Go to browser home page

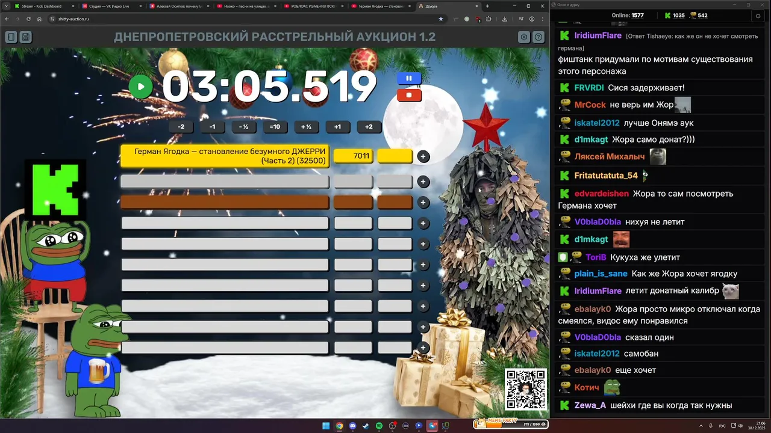[x=39, y=19]
